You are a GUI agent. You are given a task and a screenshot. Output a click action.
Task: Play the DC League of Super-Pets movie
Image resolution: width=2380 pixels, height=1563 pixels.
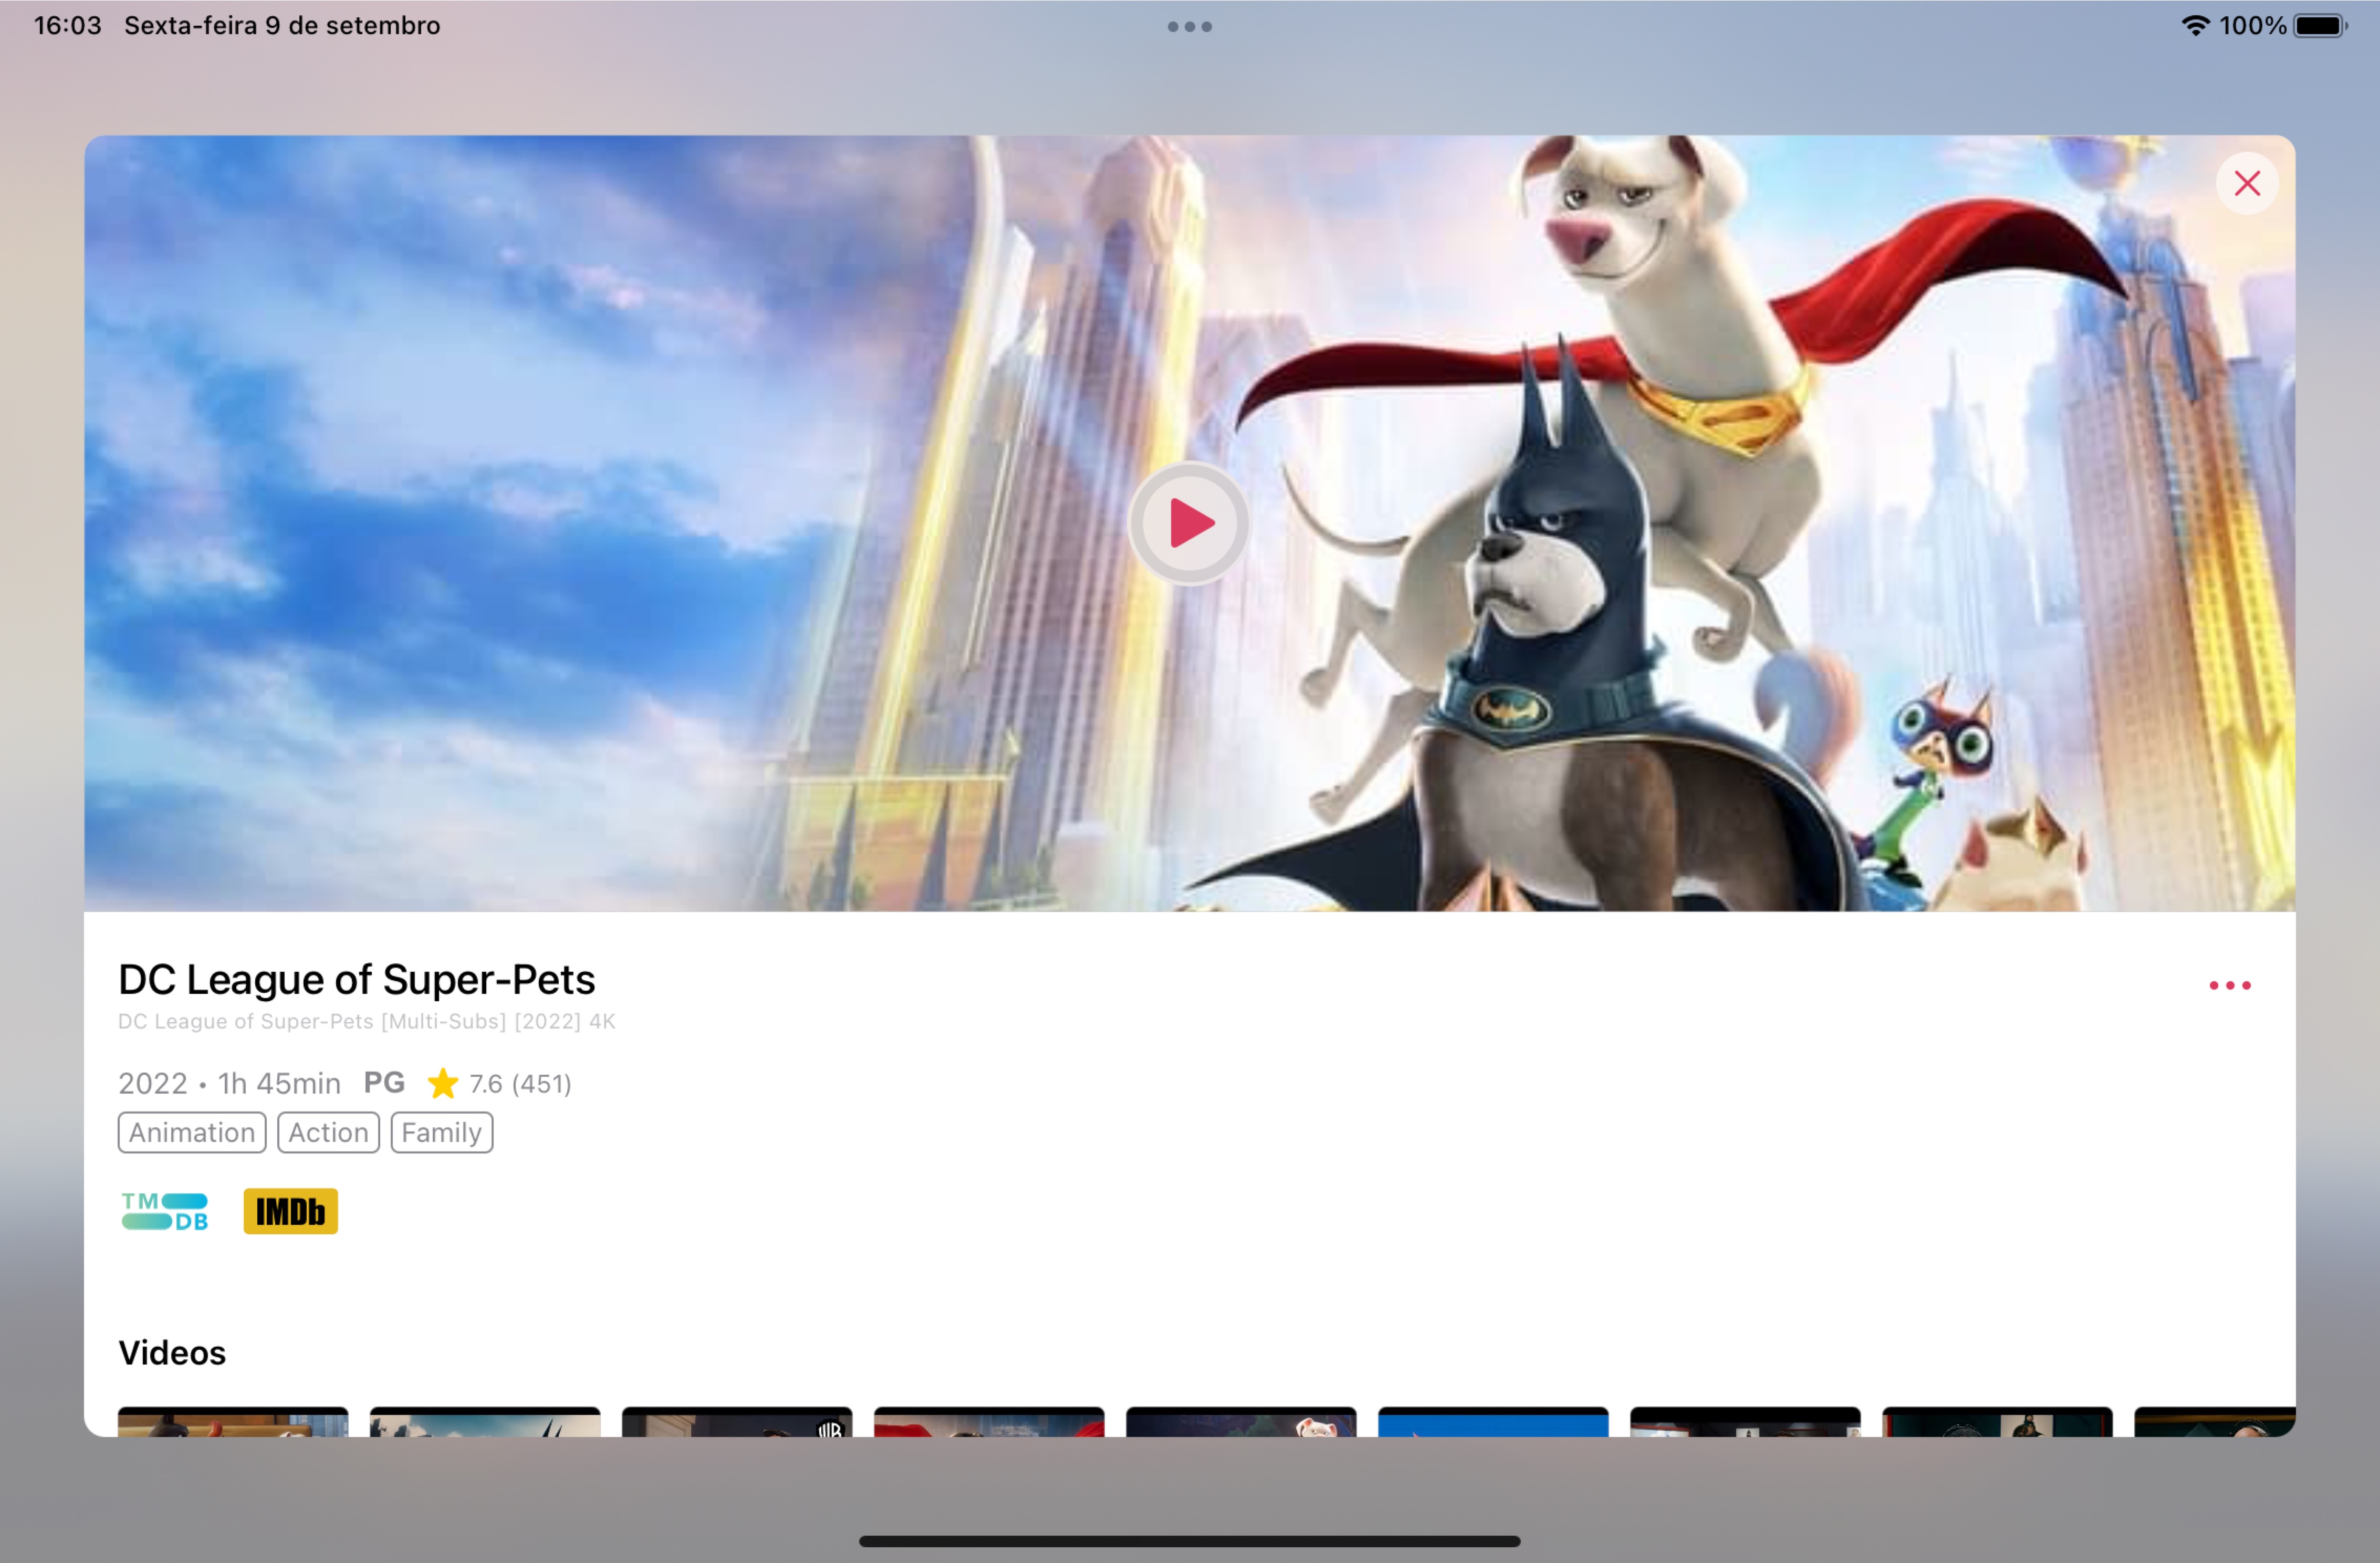pyautogui.click(x=1189, y=523)
